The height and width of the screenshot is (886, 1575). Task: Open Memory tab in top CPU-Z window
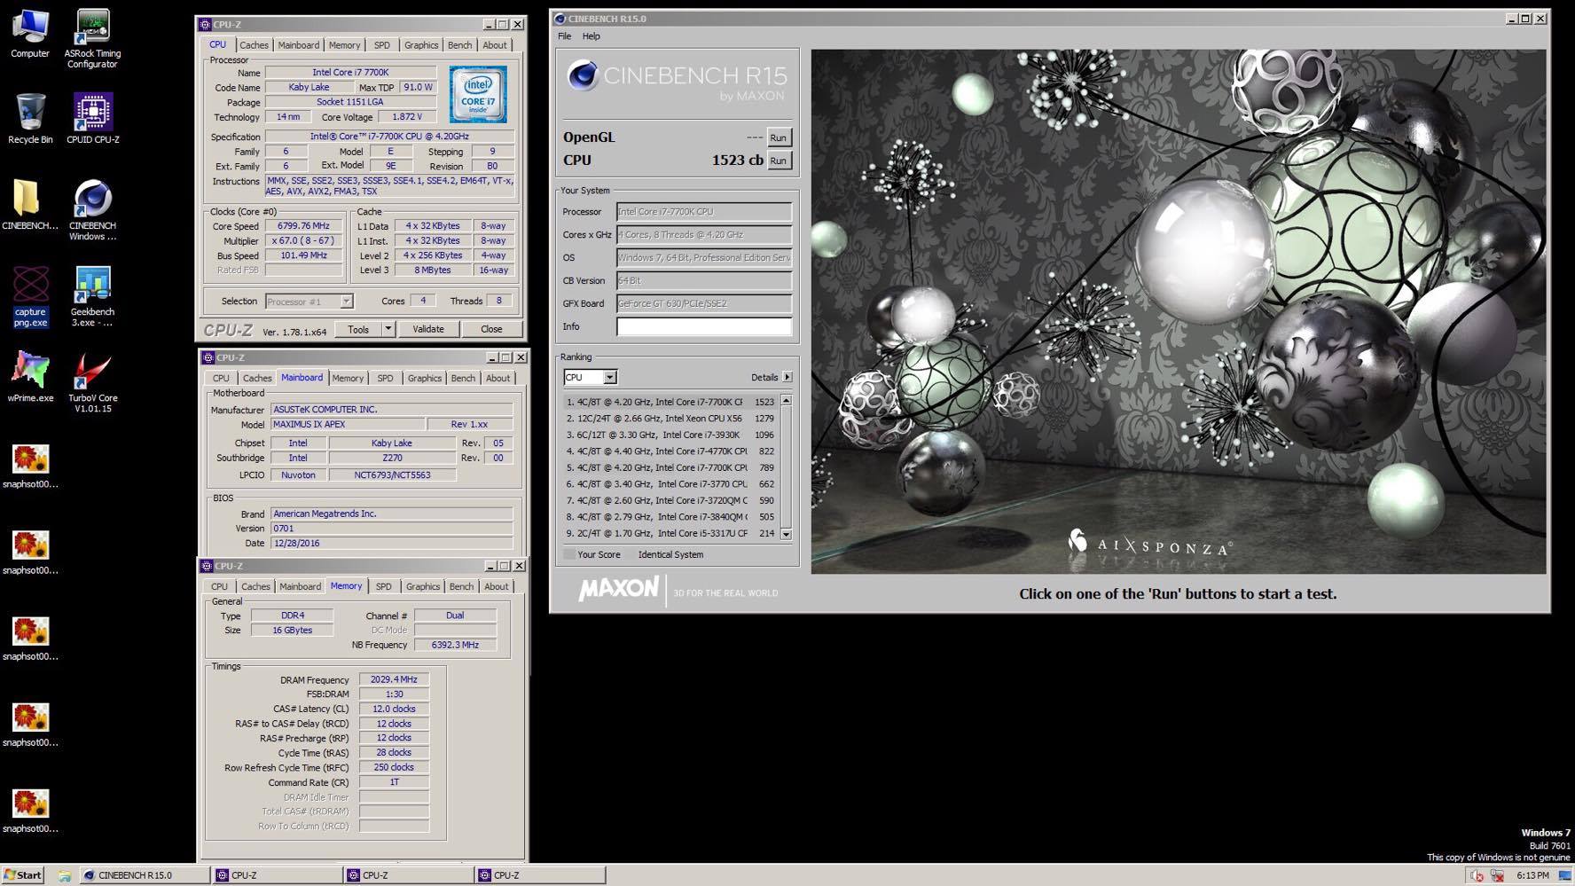[x=344, y=45]
